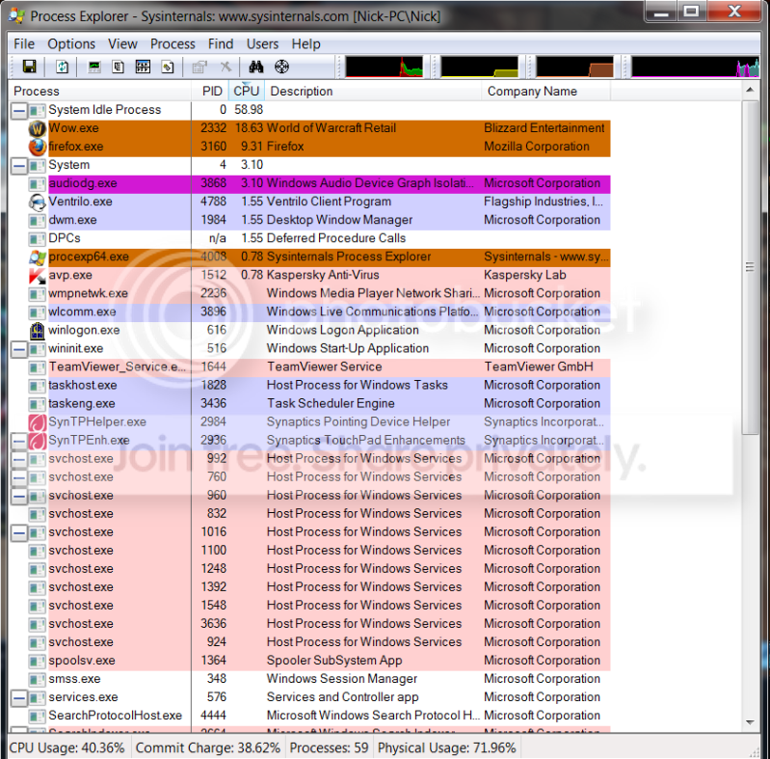
Task: Click the CPU usage history graph
Action: pos(384,67)
